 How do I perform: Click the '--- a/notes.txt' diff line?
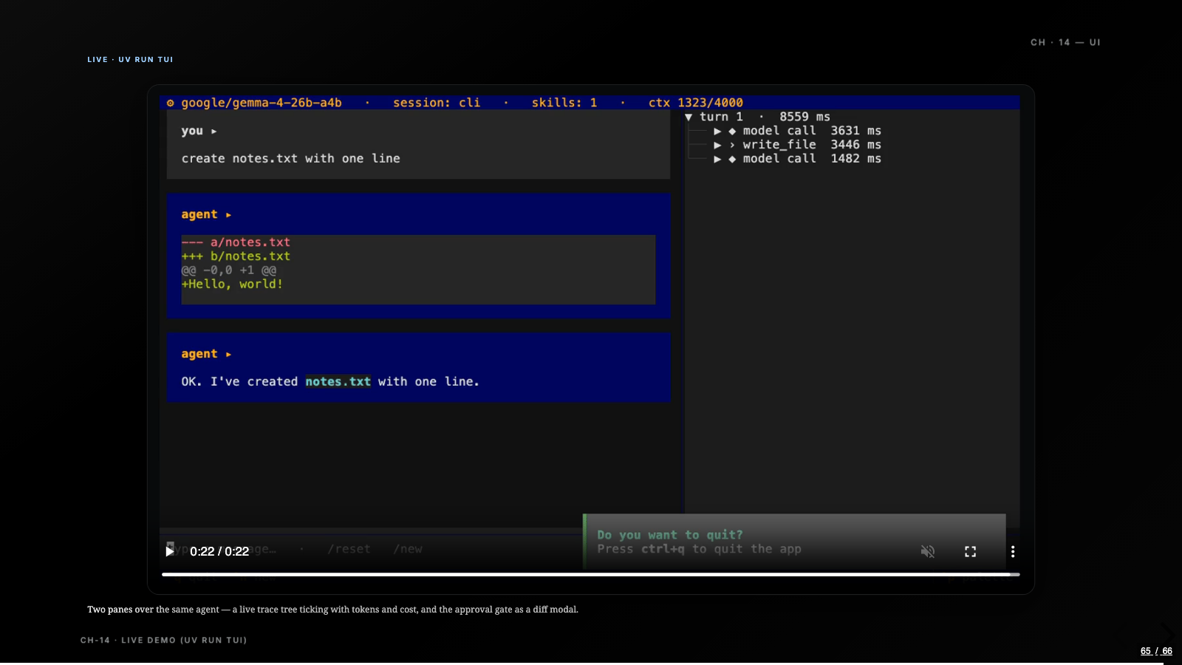point(236,242)
